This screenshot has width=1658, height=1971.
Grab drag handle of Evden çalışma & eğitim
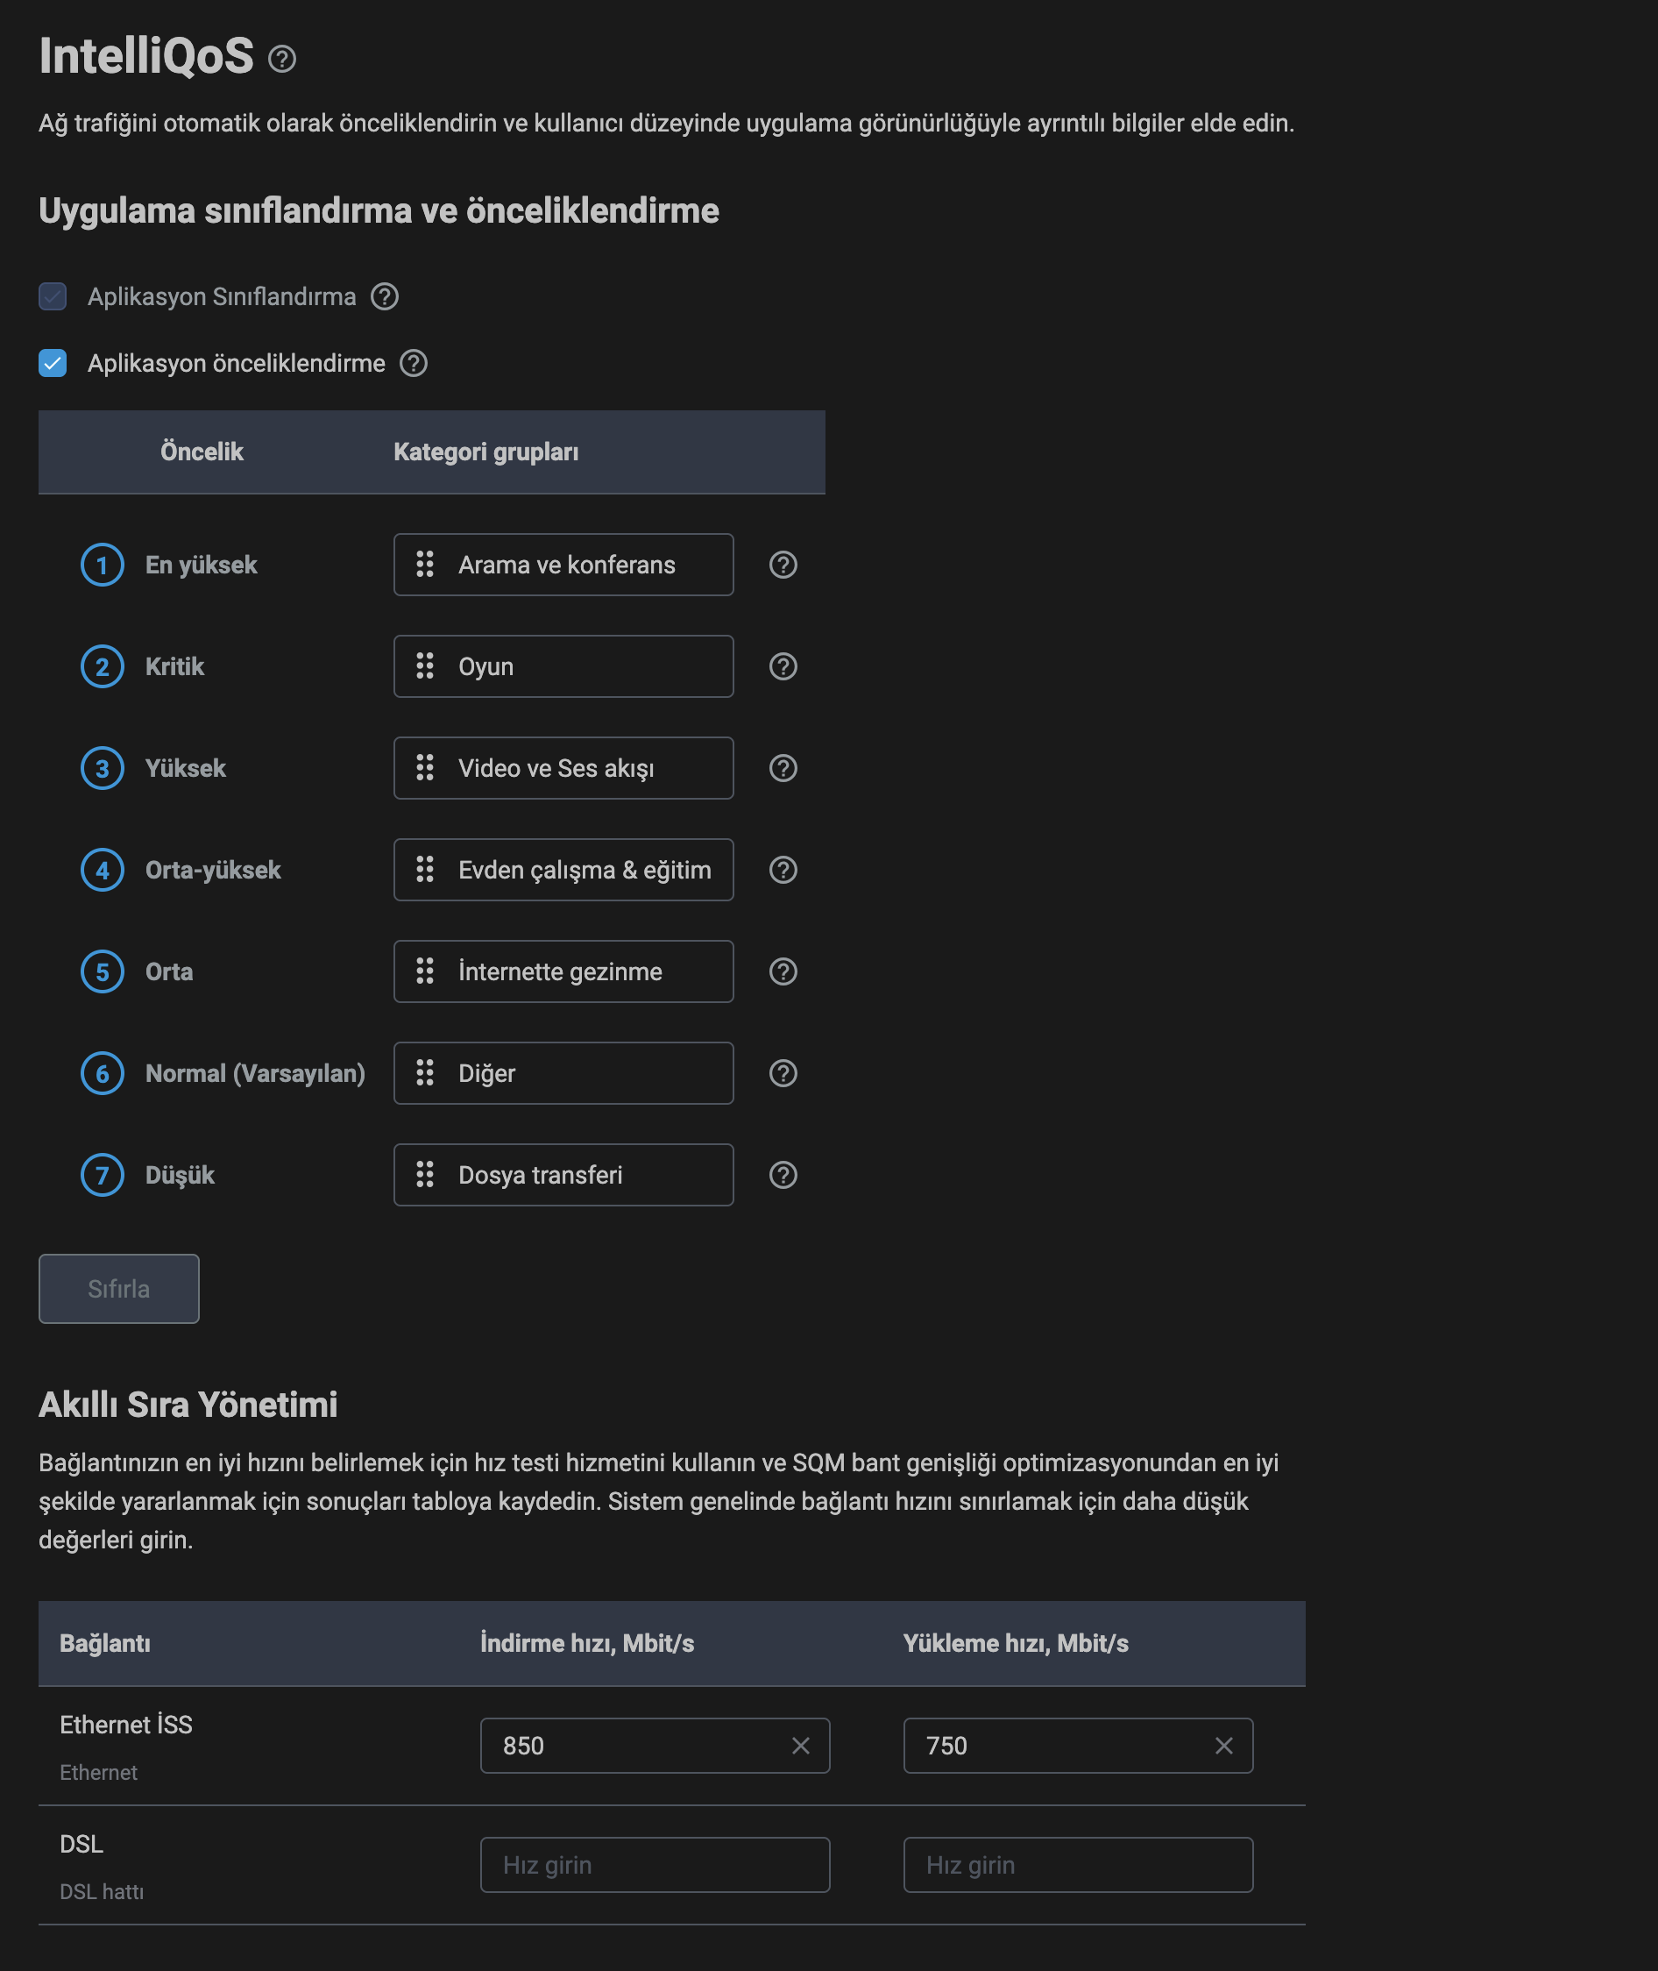425,869
